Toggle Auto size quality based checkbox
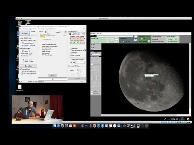 (29, 74)
